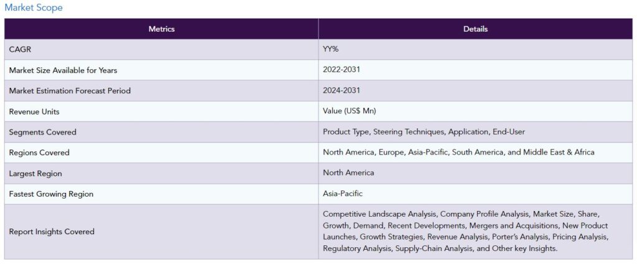
Task: Click the Asia-Pacific value cell
Action: click(343, 194)
